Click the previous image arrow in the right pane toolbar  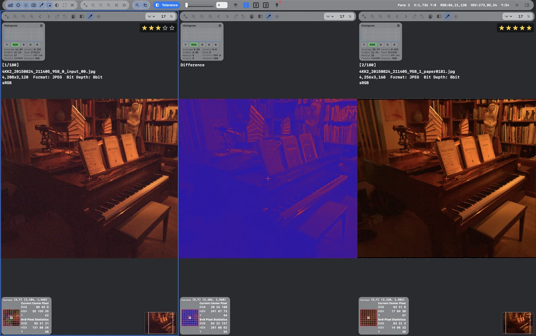tap(397, 16)
